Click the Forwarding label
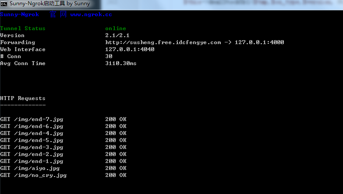Viewport: 343px width, 194px height. coord(18,42)
